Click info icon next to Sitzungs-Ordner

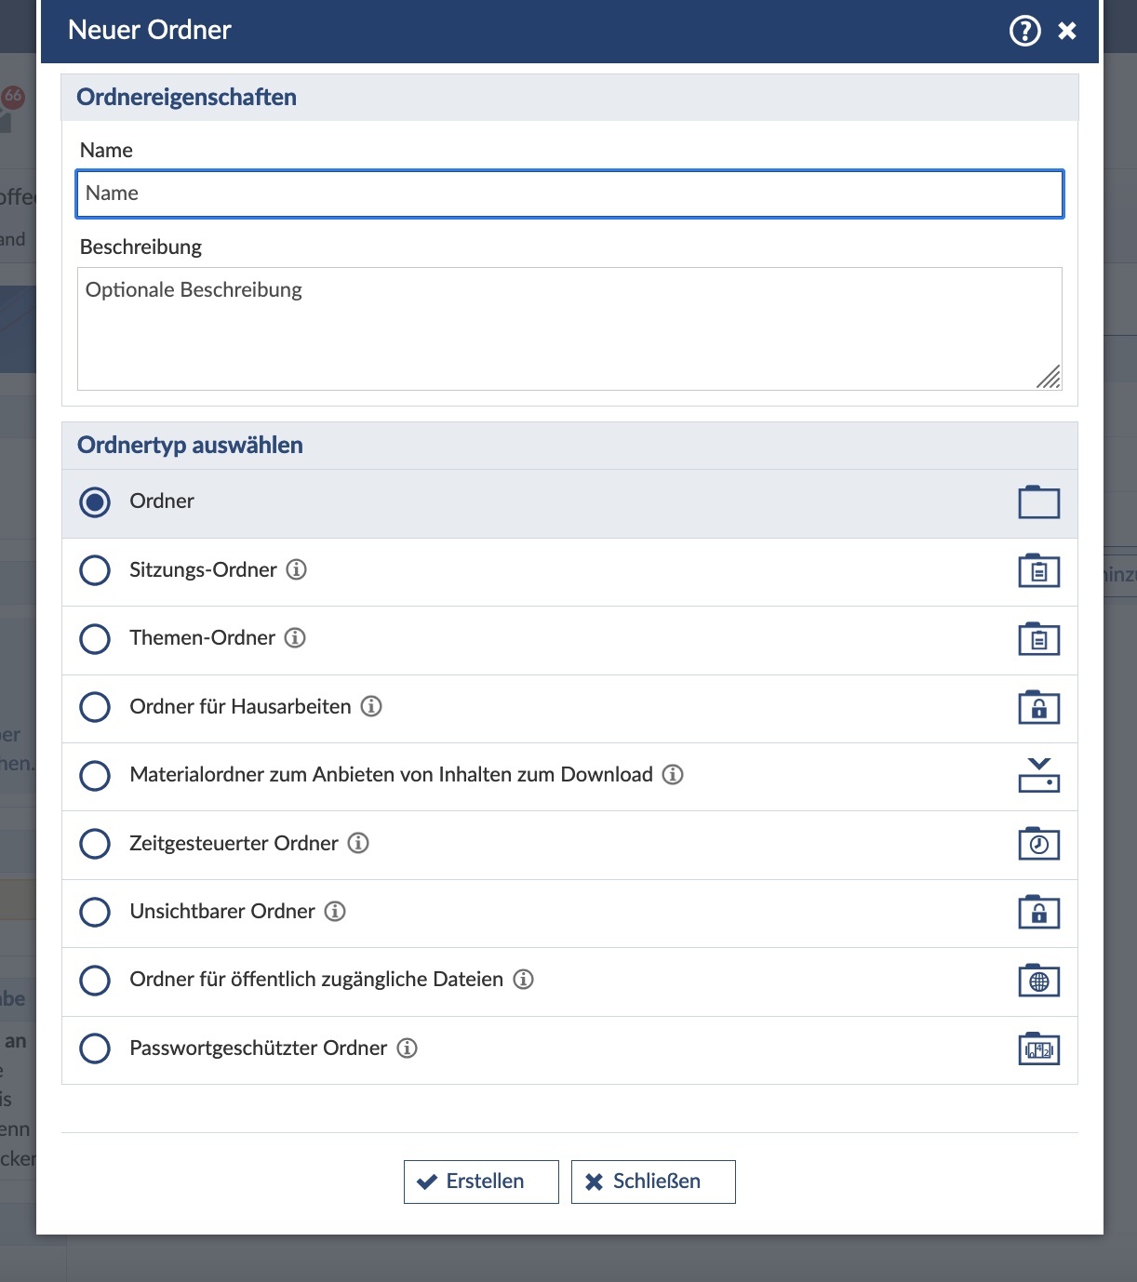point(296,569)
